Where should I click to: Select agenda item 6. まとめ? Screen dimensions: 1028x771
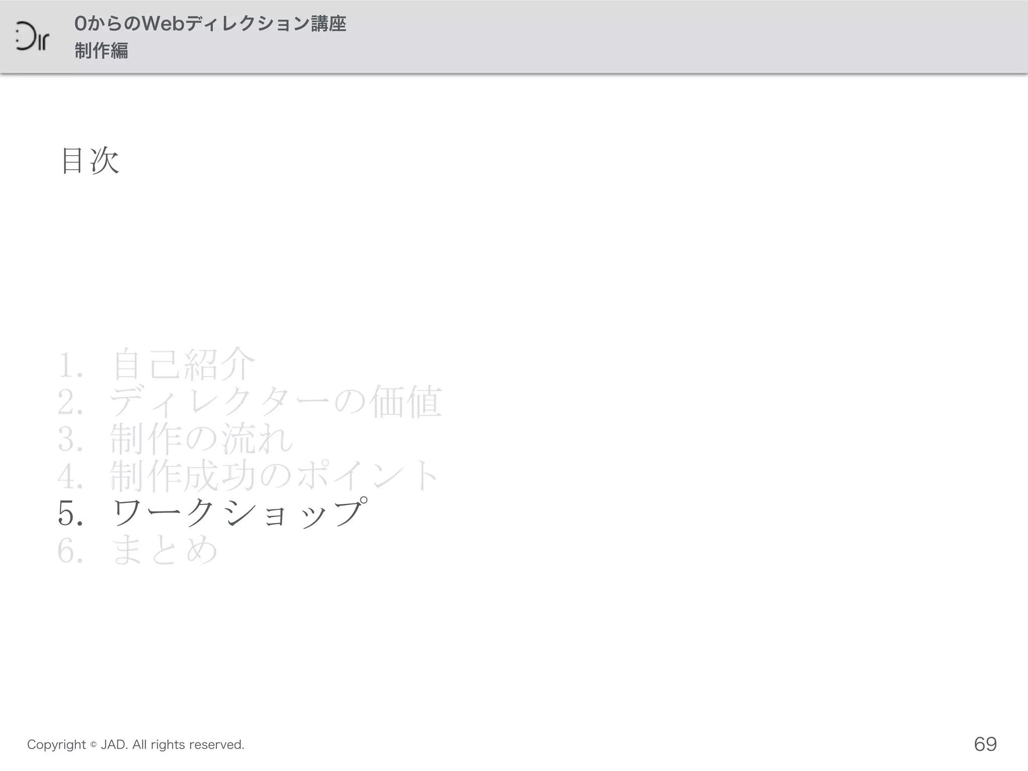coord(138,550)
